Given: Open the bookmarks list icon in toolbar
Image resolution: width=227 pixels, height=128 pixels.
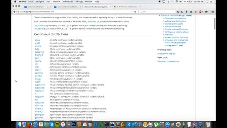Looking at the screenshot, I should 182,12.
